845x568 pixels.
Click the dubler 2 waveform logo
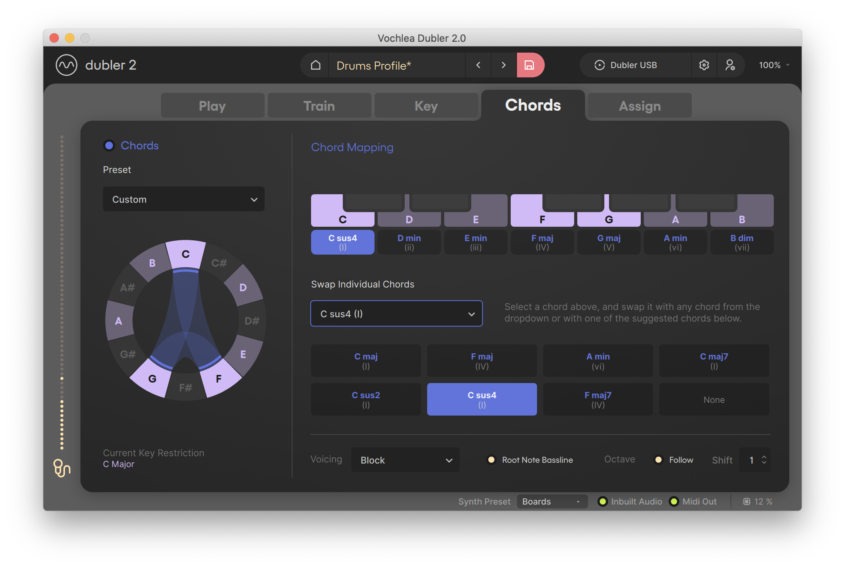(x=67, y=65)
